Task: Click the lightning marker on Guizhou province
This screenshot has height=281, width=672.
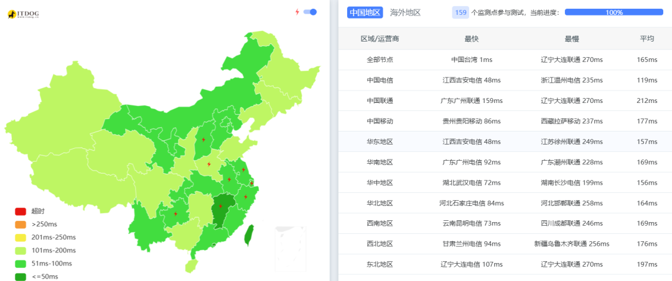Action: pos(176,214)
